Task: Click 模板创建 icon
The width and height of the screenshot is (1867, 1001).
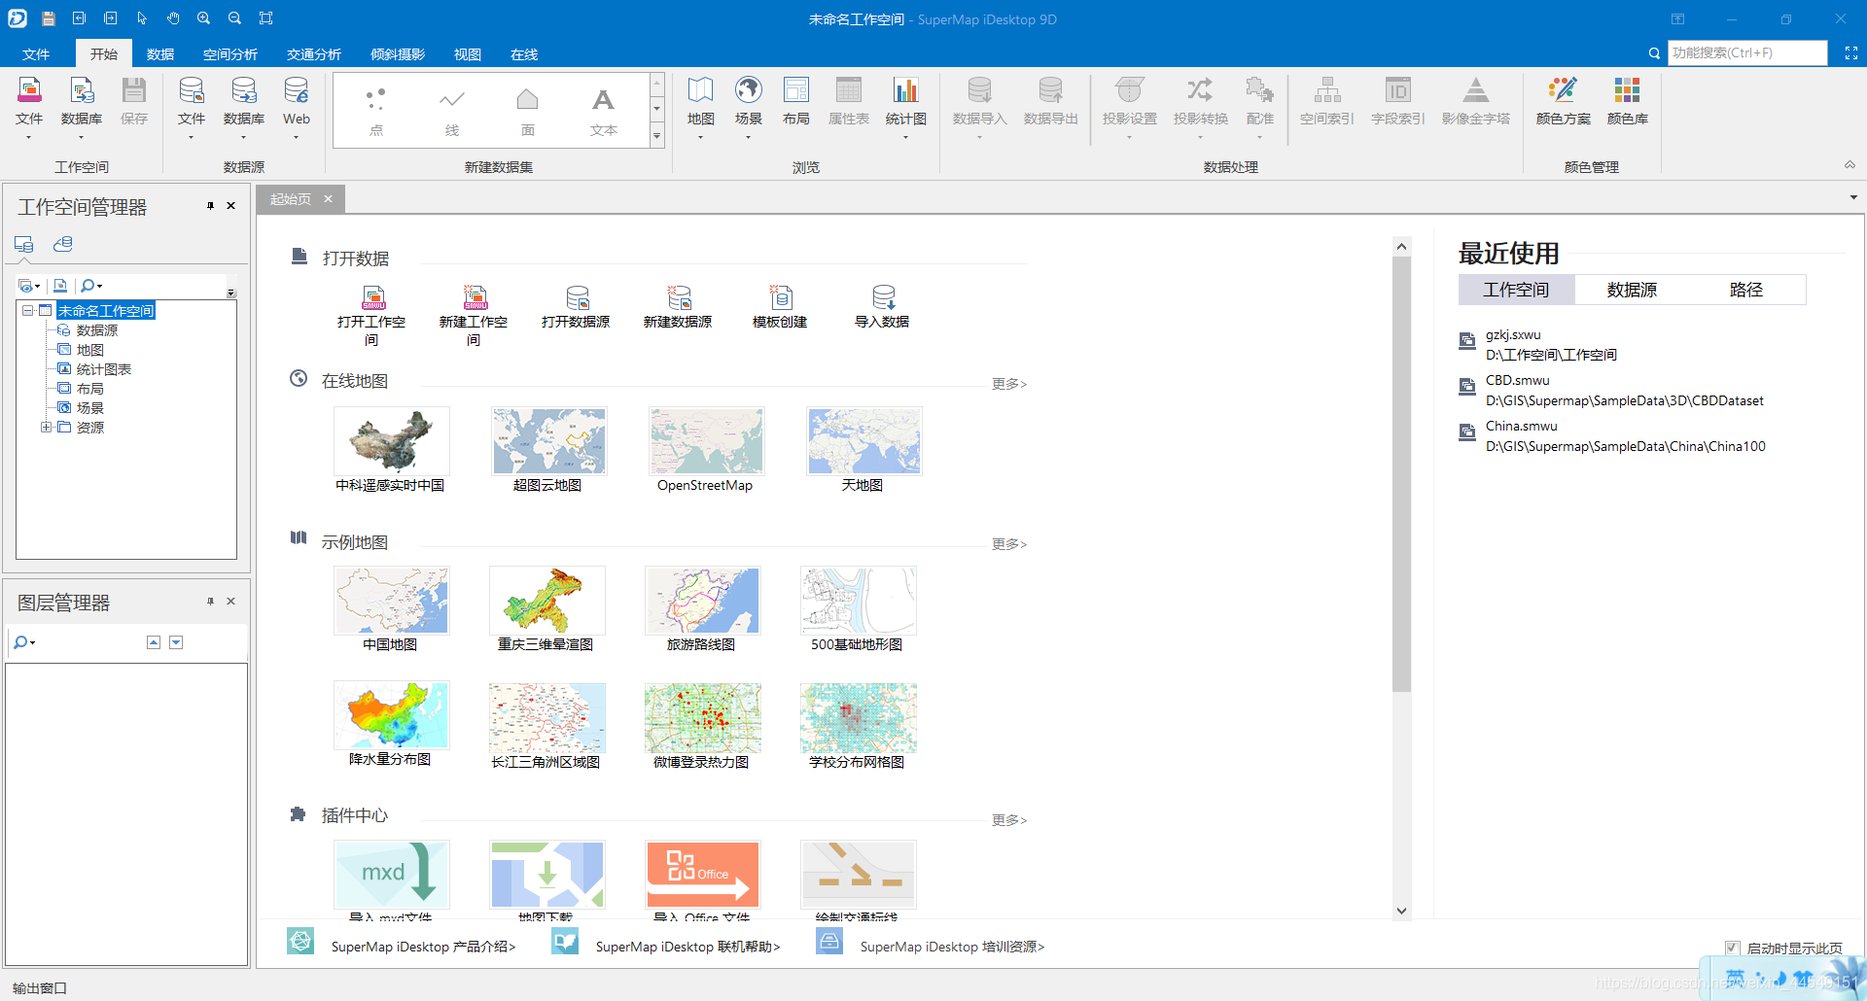Action: tap(780, 308)
